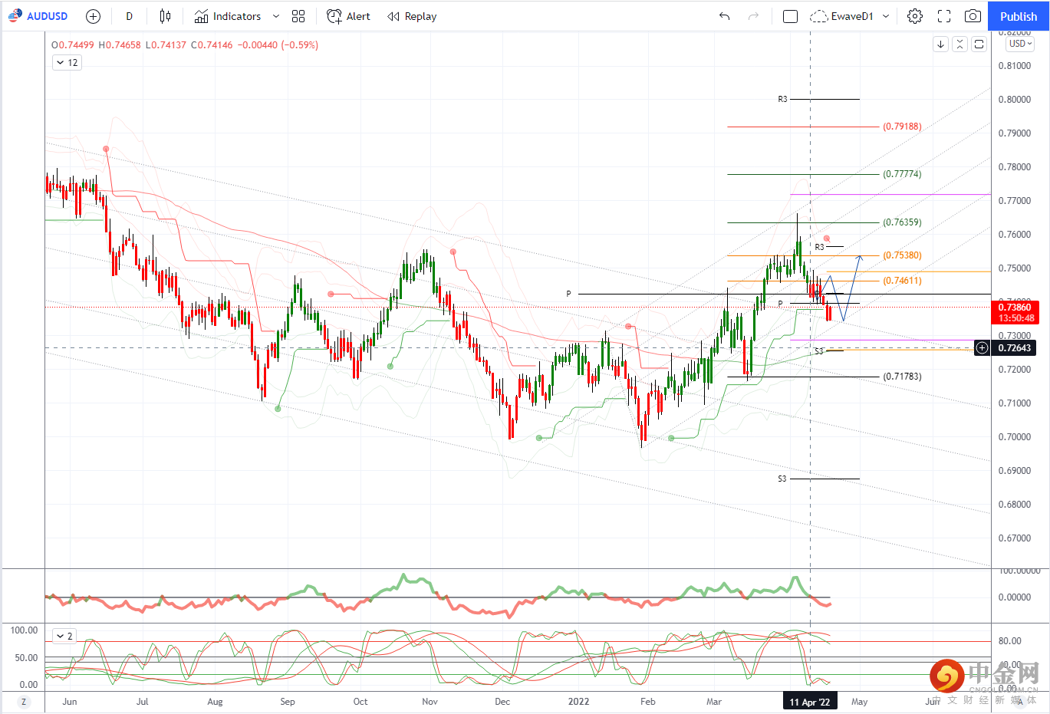Image resolution: width=1050 pixels, height=714 pixels.
Task: Click the Z timezone button on the time axis
Action: [x=24, y=702]
